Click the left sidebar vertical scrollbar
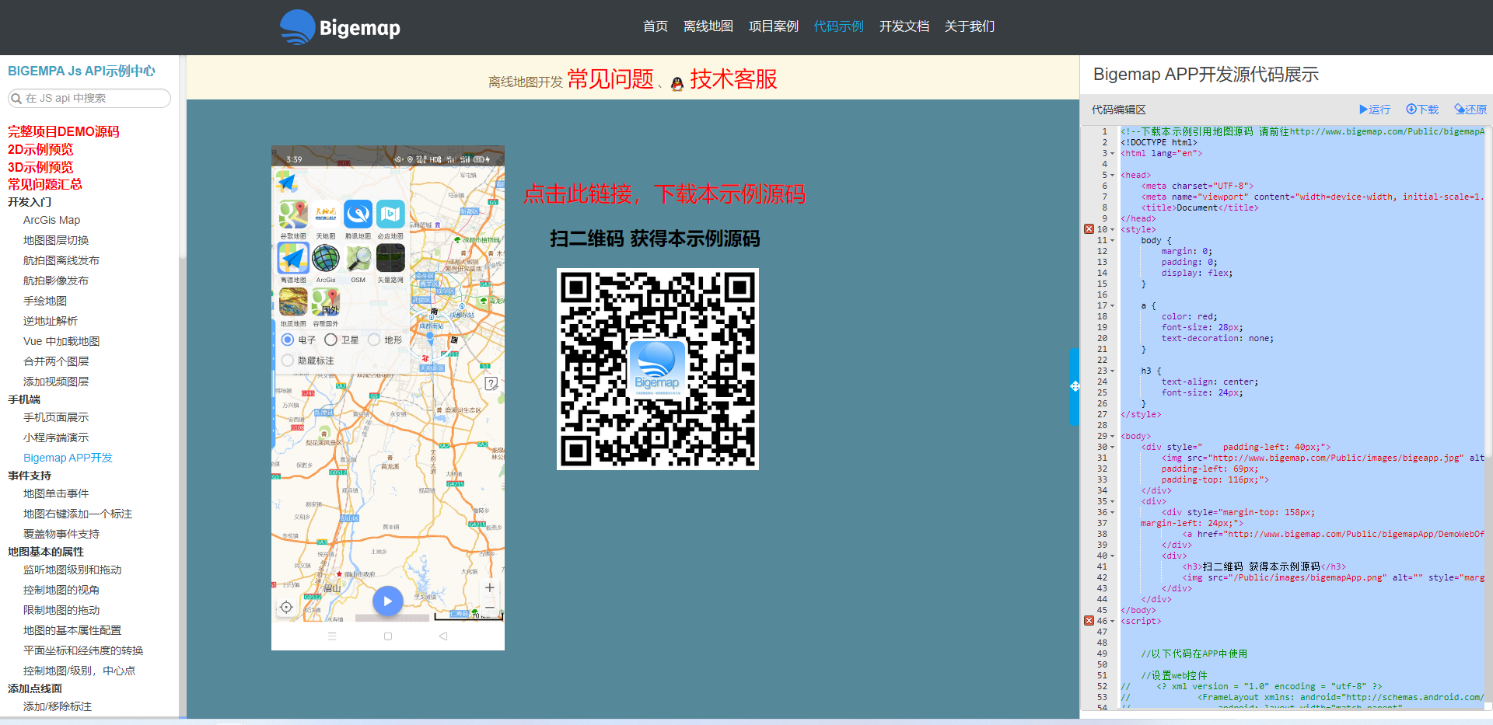Screen dimensions: 1493x725 click(183, 155)
